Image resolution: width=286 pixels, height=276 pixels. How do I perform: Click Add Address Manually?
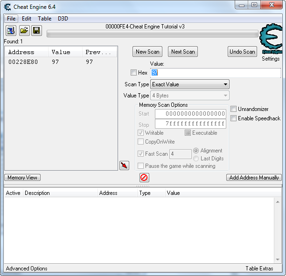tap(254, 178)
